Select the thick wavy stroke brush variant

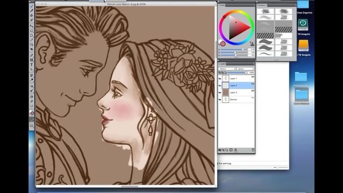pyautogui.click(x=265, y=42)
